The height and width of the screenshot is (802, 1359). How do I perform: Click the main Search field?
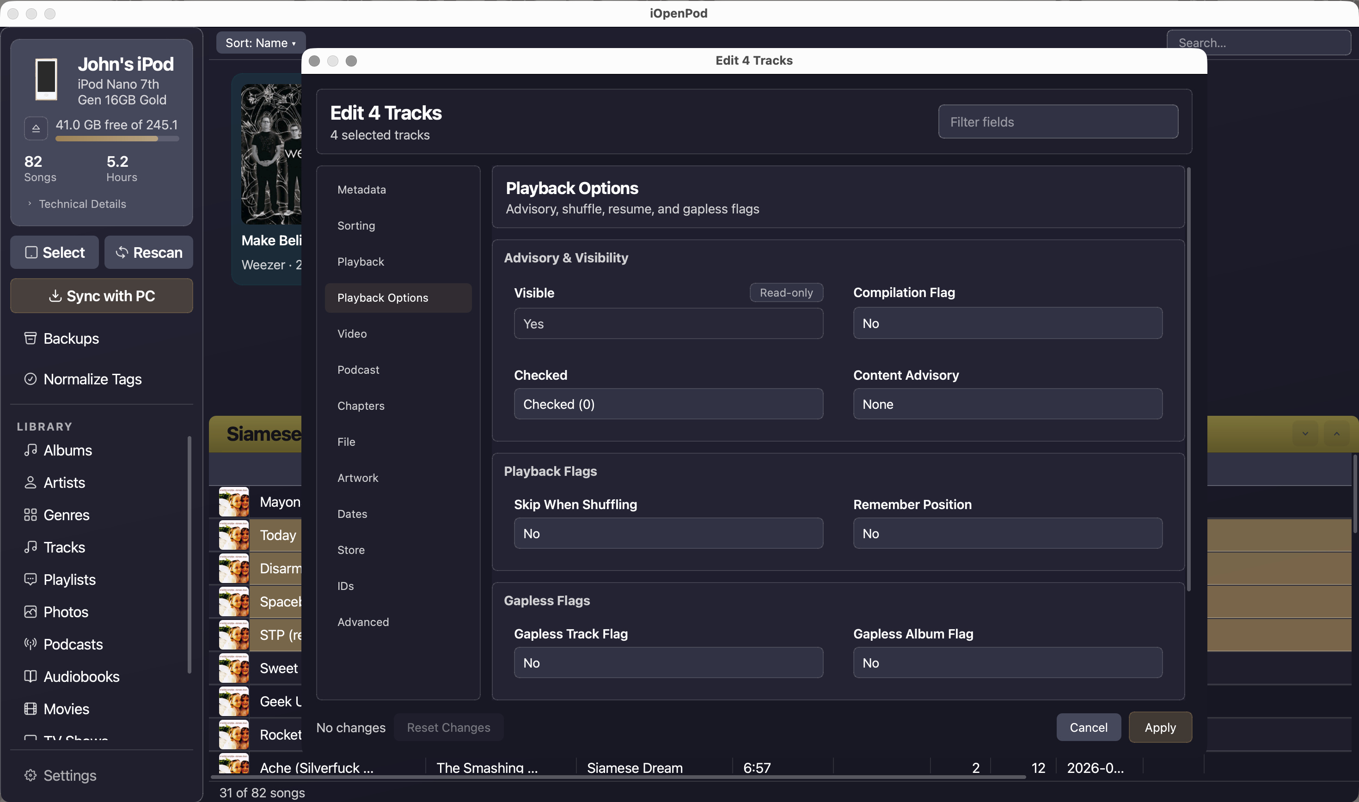click(x=1258, y=43)
